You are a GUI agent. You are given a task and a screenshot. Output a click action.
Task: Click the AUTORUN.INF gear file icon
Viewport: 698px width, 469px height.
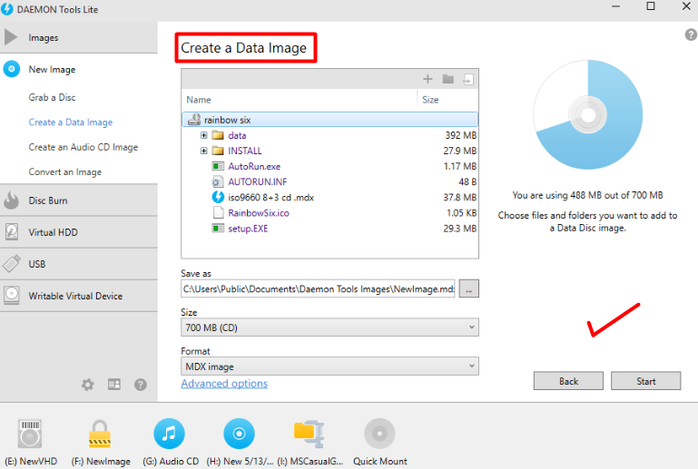[218, 181]
